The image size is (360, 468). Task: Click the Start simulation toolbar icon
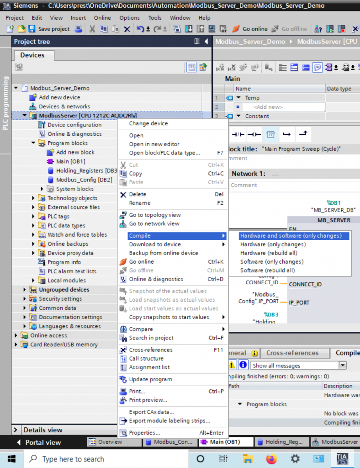[x=212, y=29]
